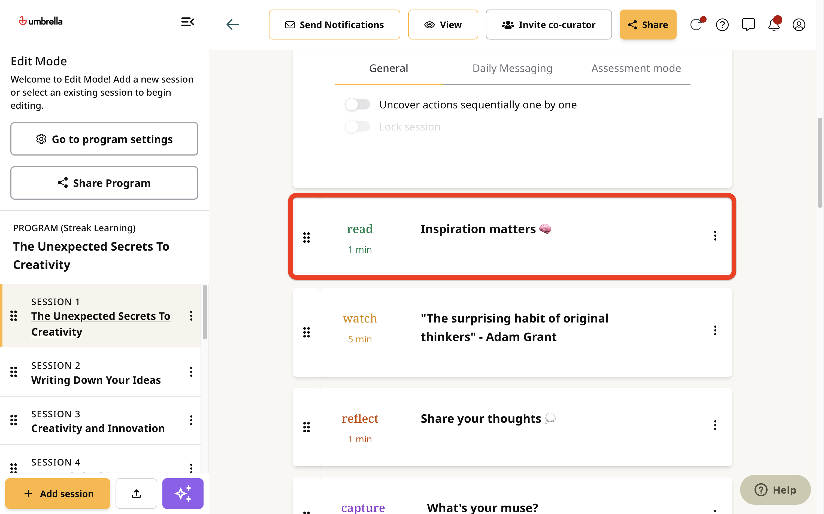Viewport: 824px width, 514px height.
Task: Open Share your thoughts action options menu
Action: click(x=715, y=425)
